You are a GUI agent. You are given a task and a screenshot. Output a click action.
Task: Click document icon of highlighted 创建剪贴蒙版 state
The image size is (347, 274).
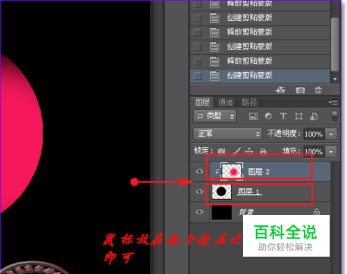pyautogui.click(x=214, y=76)
